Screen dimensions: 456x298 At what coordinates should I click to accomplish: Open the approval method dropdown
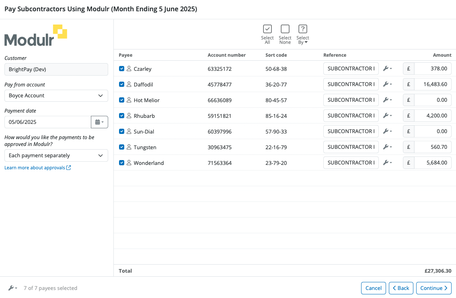tap(56, 156)
